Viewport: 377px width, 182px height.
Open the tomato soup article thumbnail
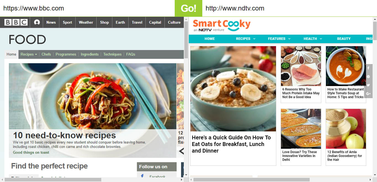346,66
